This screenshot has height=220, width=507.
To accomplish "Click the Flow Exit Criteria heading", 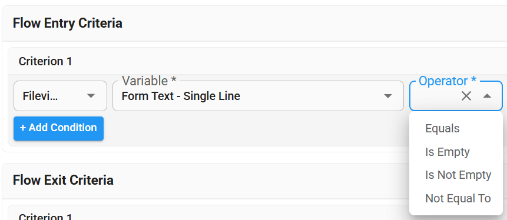I will click(63, 180).
